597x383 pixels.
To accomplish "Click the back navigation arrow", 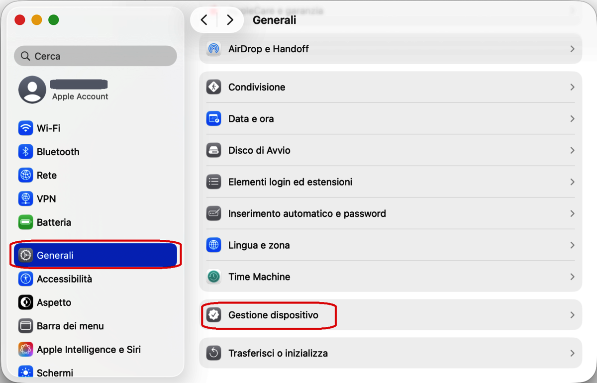I will pos(204,20).
